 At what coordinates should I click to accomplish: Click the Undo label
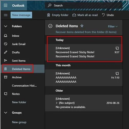pyautogui.click(x=110, y=15)
